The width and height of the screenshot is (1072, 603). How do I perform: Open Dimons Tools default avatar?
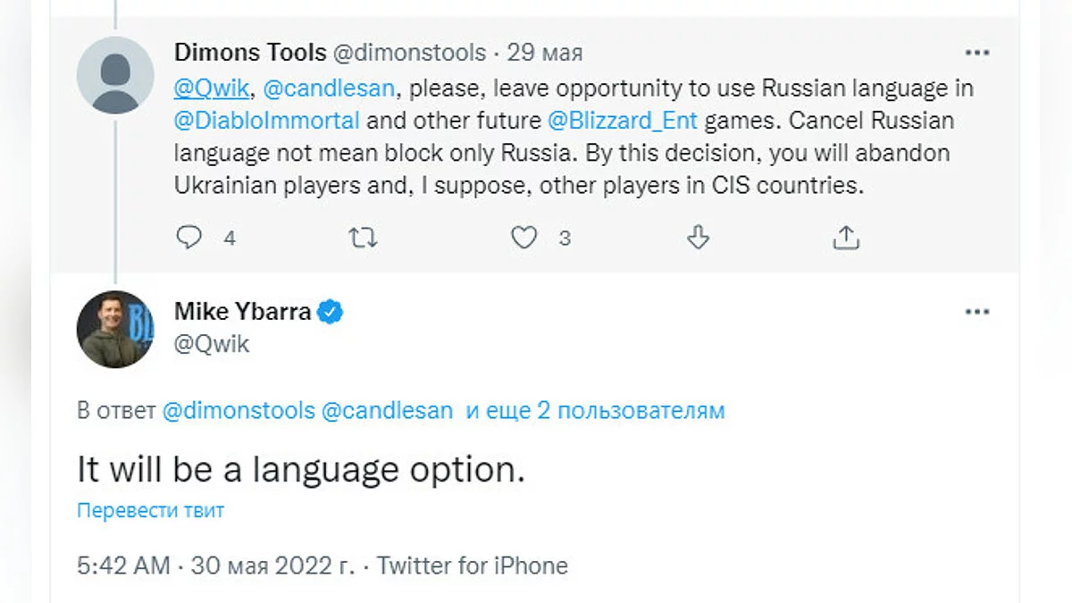pyautogui.click(x=115, y=75)
